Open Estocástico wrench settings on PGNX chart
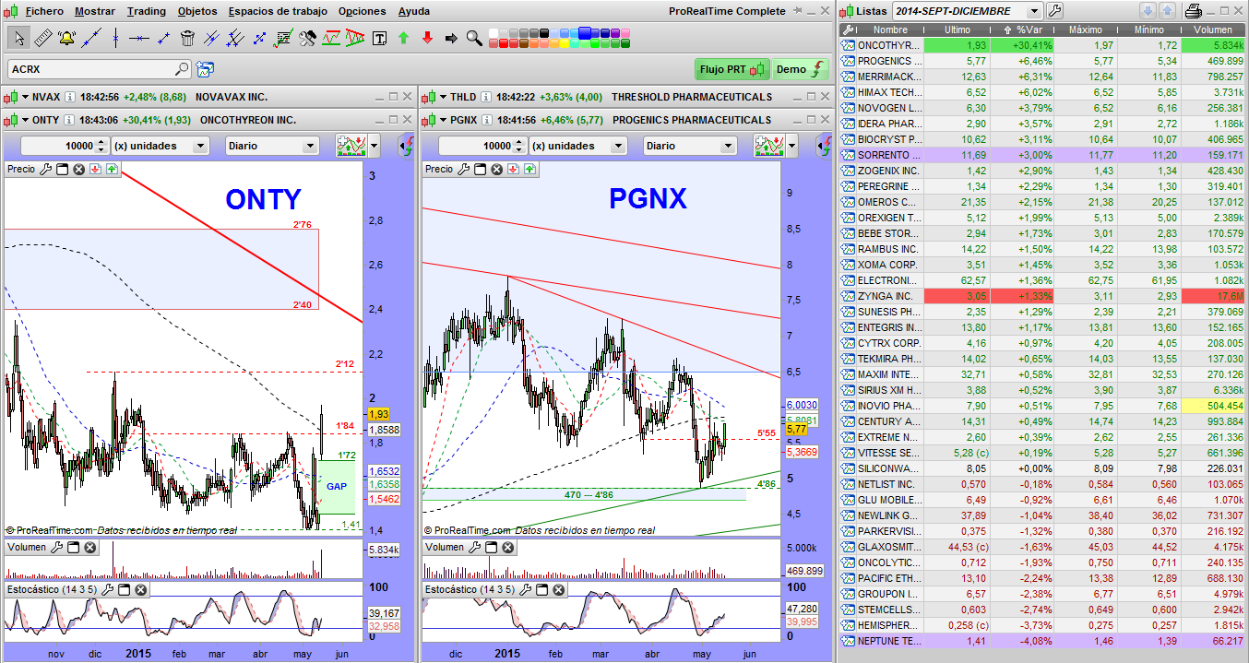The image size is (1249, 663). tap(527, 589)
